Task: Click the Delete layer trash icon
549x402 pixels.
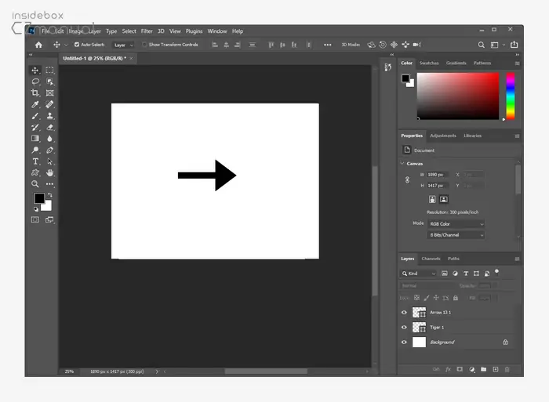Action: [x=507, y=369]
